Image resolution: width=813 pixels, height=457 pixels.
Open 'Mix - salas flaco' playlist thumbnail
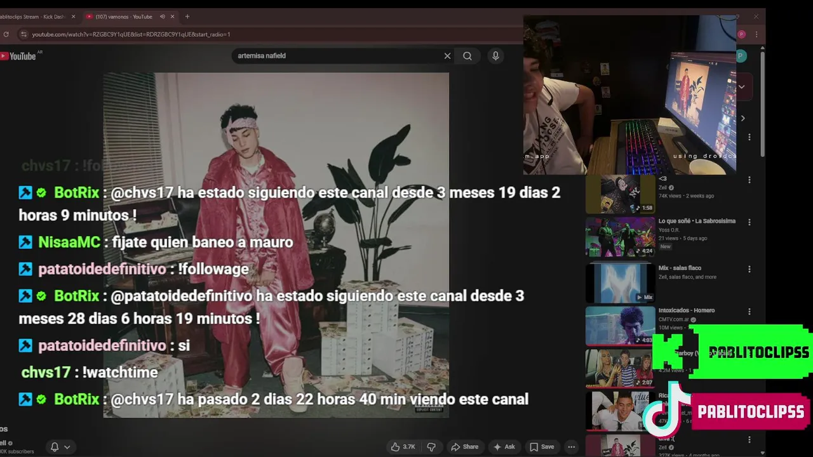(x=620, y=282)
